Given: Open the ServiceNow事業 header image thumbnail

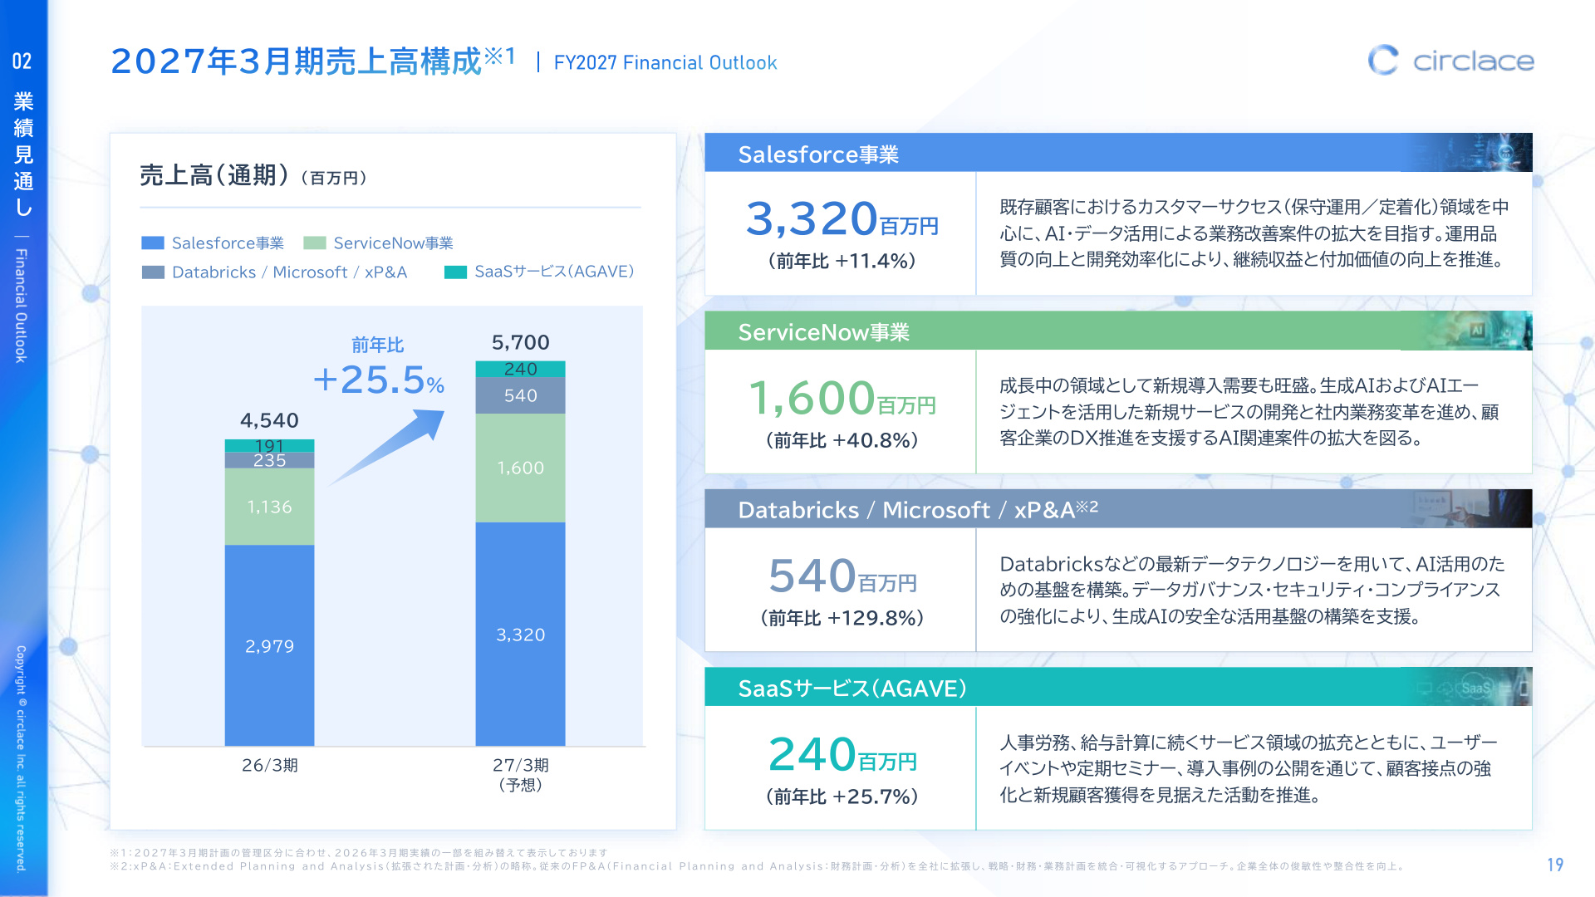Looking at the screenshot, I should point(1466,331).
